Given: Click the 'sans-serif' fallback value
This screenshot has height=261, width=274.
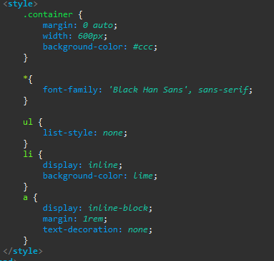Looking at the screenshot, I should tap(223, 90).
